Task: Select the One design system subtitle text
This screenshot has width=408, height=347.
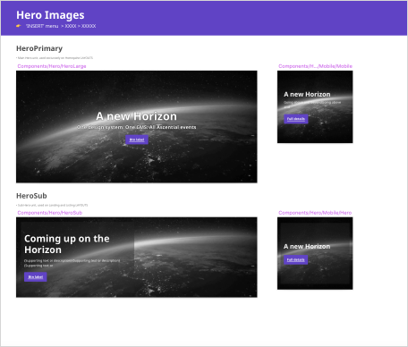Action: (x=137, y=127)
